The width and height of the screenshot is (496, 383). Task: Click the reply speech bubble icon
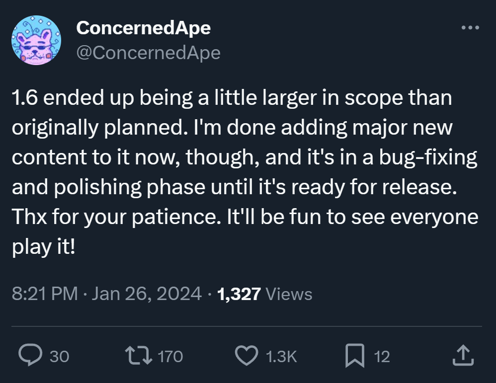tap(32, 355)
